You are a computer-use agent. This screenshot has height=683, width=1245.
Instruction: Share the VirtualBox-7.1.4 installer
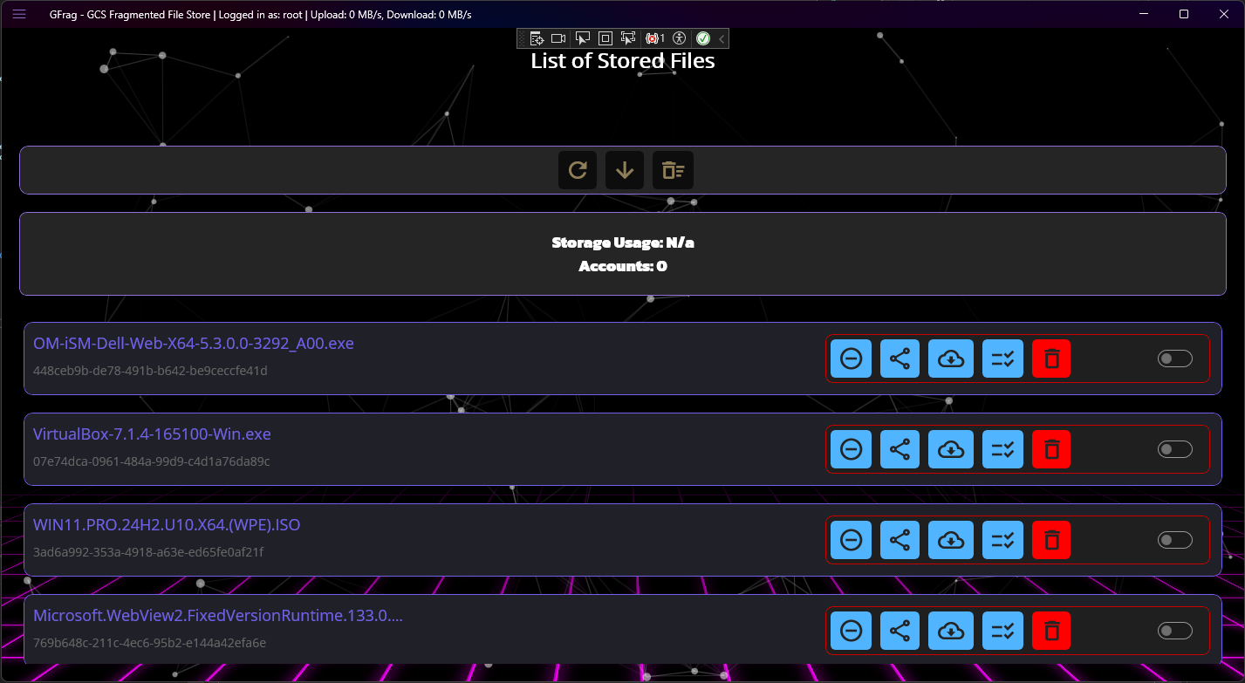(x=900, y=449)
